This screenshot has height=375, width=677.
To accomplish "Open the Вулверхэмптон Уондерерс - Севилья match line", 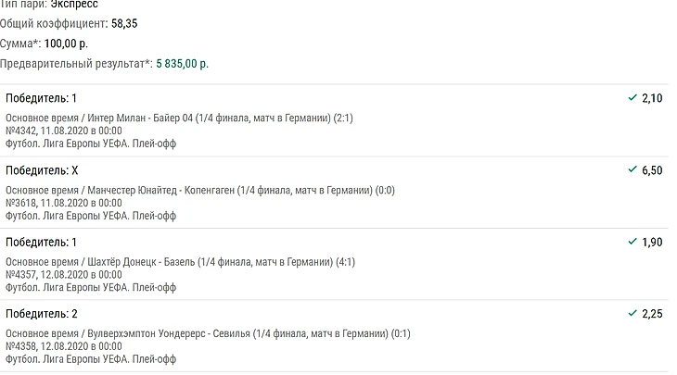I will [208, 333].
